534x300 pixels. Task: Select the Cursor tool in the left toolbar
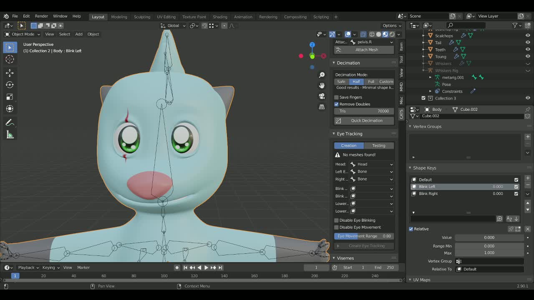coord(10,60)
